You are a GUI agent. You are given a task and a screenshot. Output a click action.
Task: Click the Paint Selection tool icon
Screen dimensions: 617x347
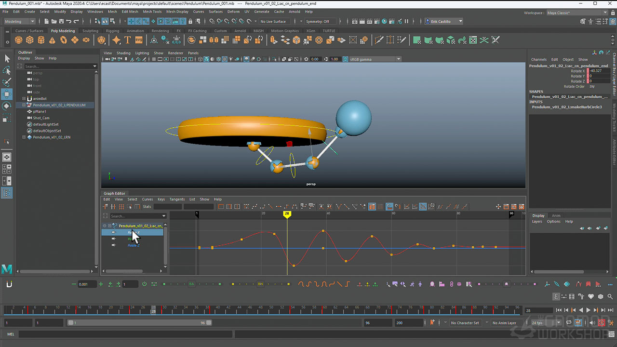(x=7, y=82)
